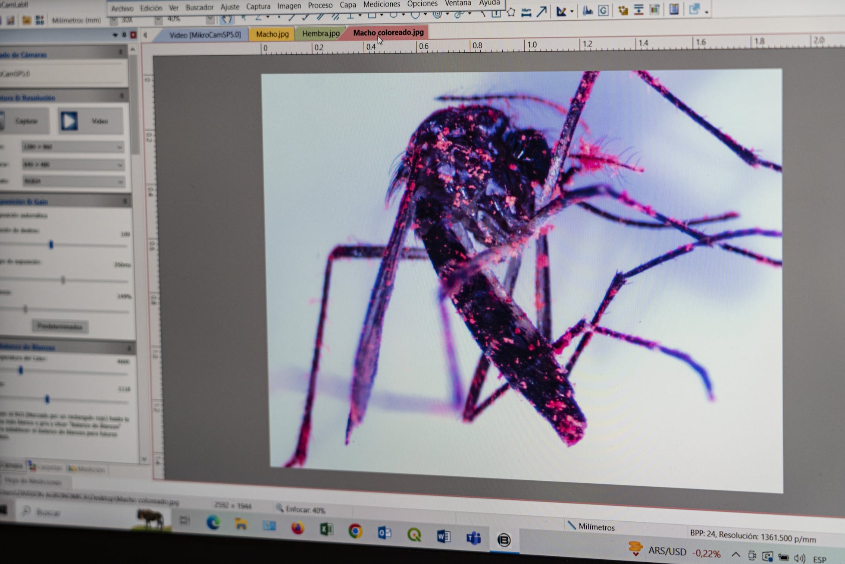The width and height of the screenshot is (845, 564).
Task: Switch to the Hembra.jpg tab
Action: [x=320, y=33]
